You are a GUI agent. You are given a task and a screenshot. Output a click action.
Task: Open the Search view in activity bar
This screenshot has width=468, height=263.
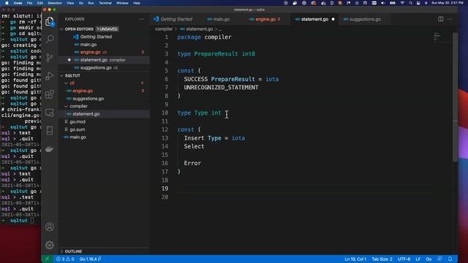[x=50, y=39]
